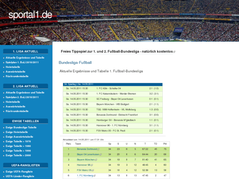Open Ewige Tabelle > 1990
Viewport: 239px width, 179px height.
tap(18, 151)
